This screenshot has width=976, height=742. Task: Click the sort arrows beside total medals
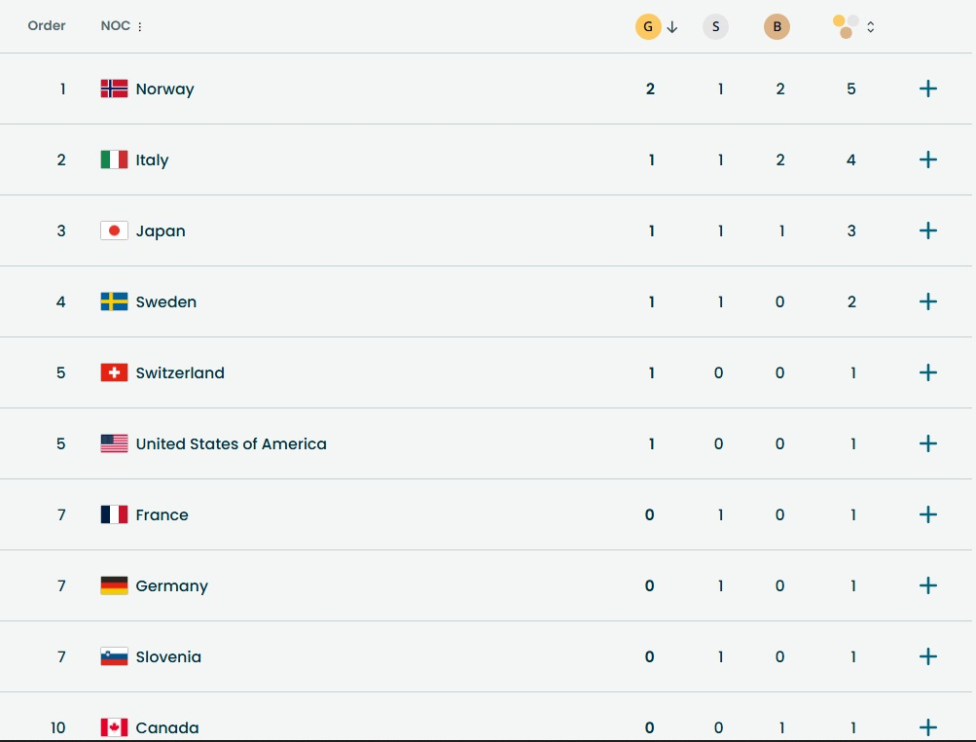(870, 27)
